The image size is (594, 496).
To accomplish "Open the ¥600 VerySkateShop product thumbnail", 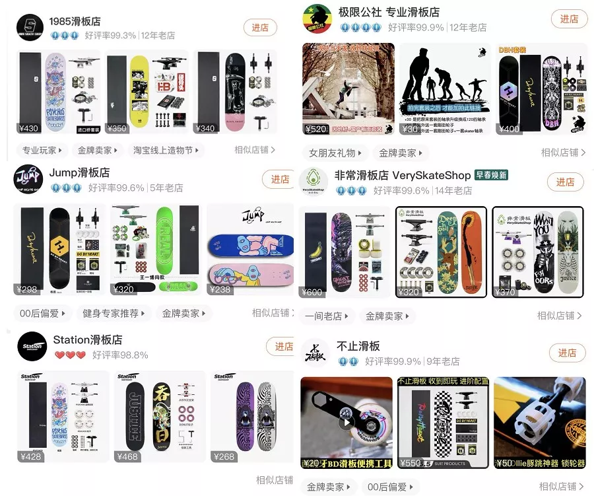I will point(345,252).
